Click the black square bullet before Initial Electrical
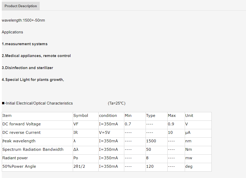The width and height of the screenshot is (246, 178). [3, 103]
